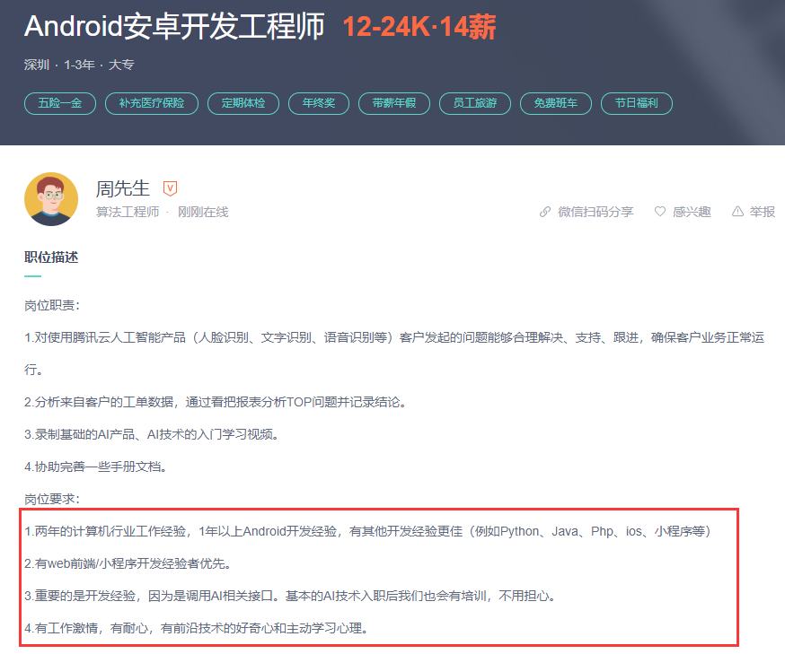Click the 算法工程师 title text

[x=128, y=212]
